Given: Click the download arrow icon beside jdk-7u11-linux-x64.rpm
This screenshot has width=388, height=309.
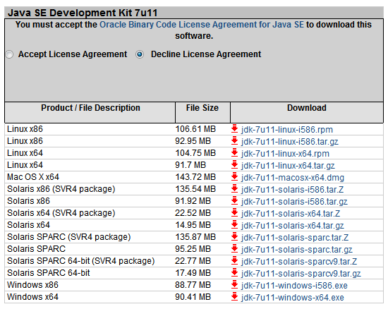Looking at the screenshot, I should pos(234,153).
